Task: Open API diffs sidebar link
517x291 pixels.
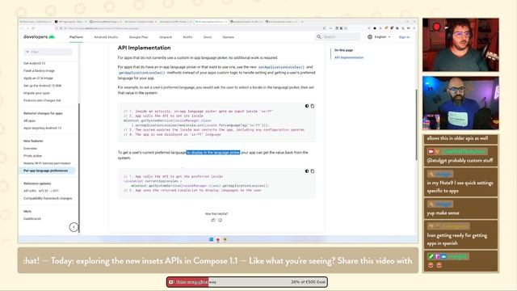Action: point(41,191)
